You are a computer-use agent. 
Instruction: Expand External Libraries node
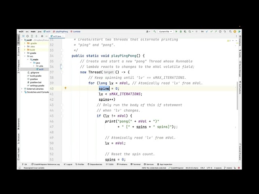click(22, 89)
